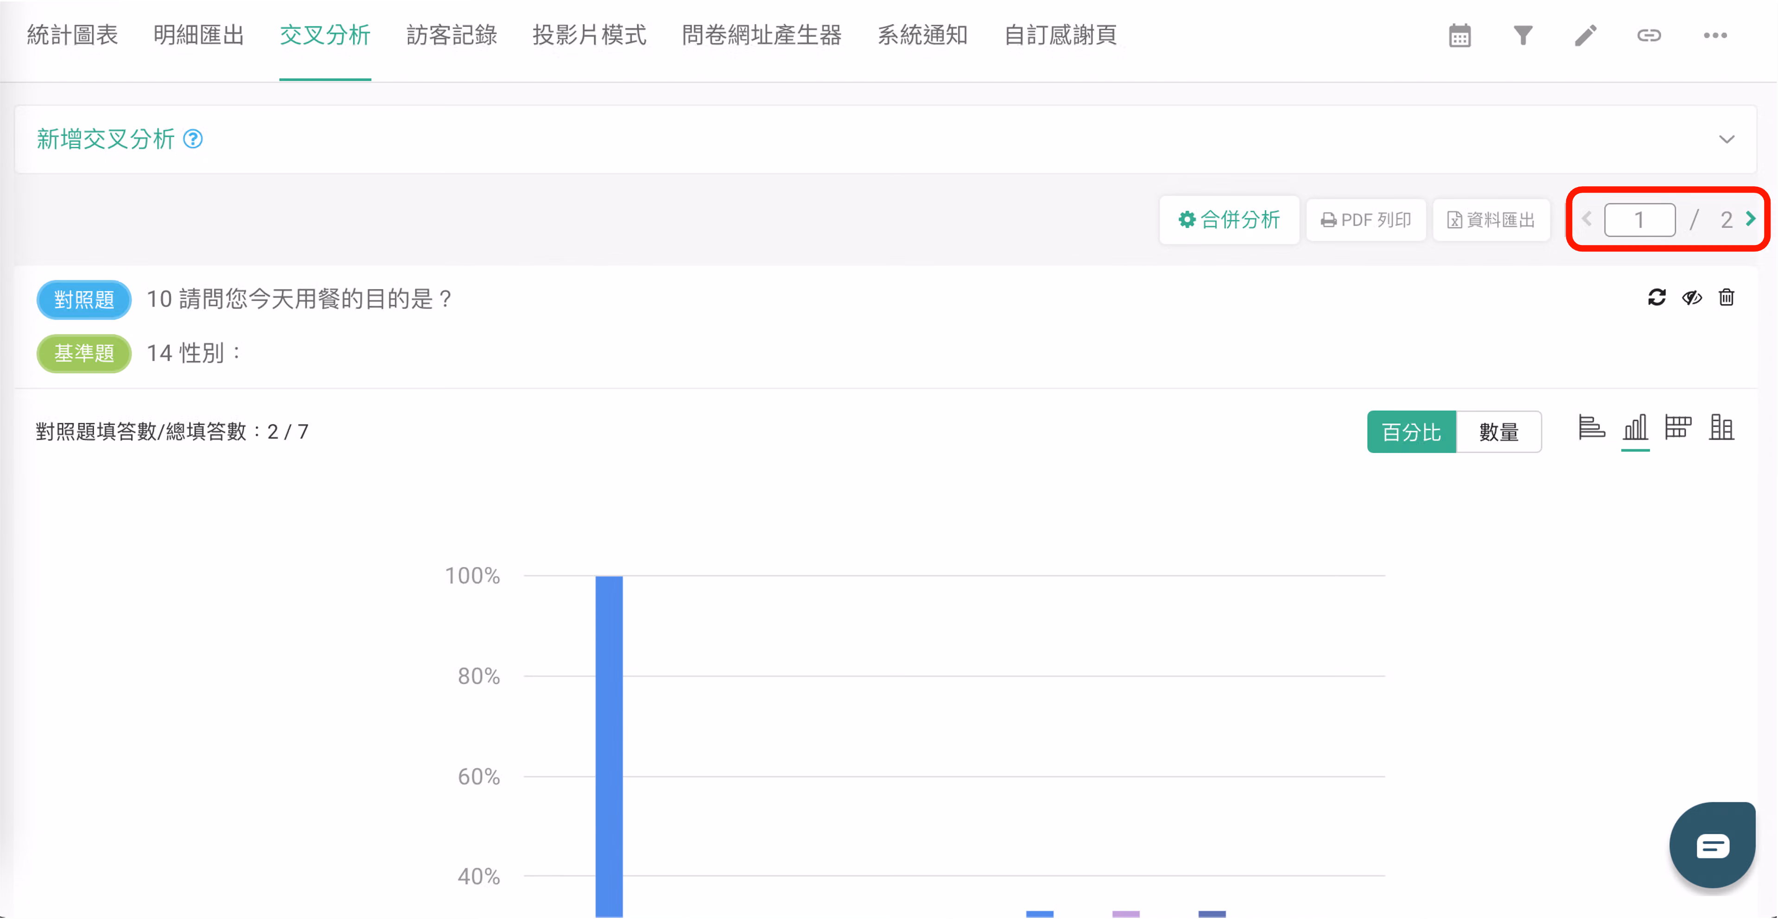This screenshot has height=919, width=1778.
Task: Click the link chain icon
Action: click(x=1649, y=35)
